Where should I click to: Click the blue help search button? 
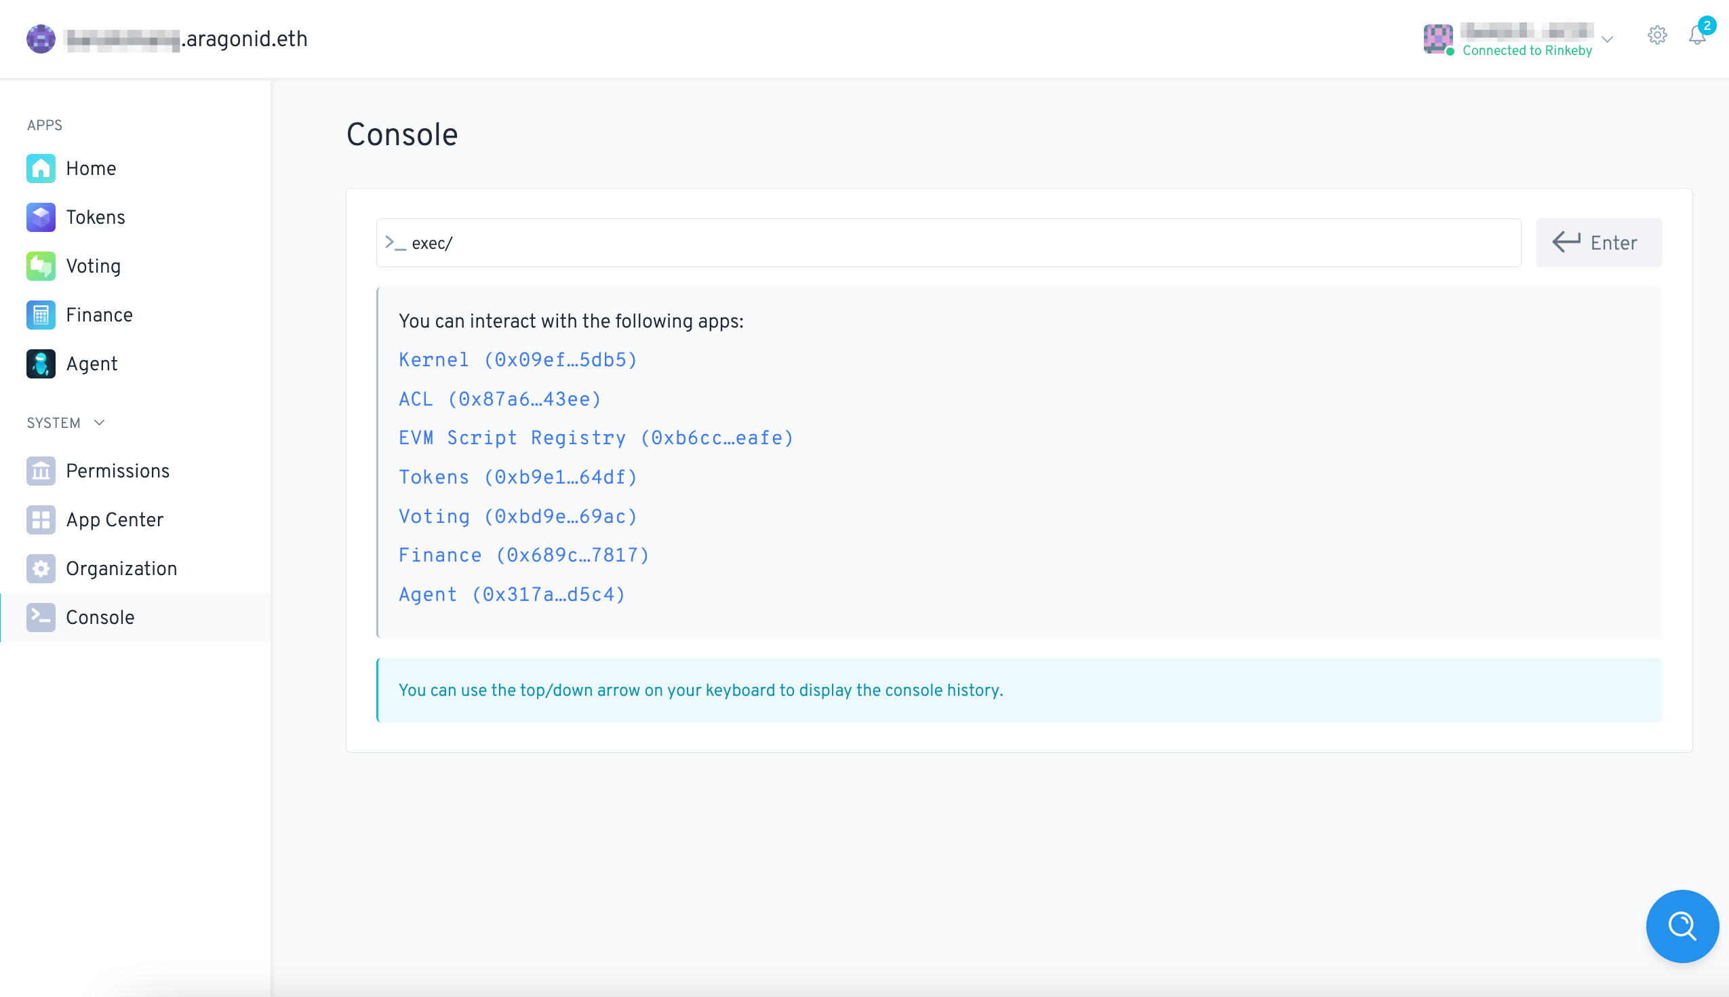[1682, 926]
